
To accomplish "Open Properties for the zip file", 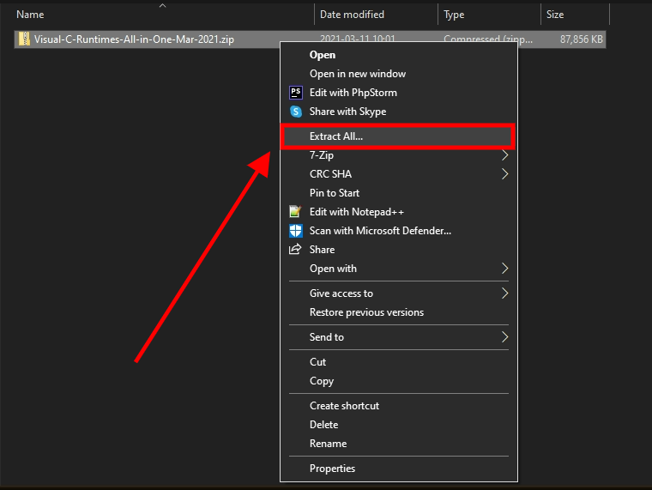I will pos(332,469).
